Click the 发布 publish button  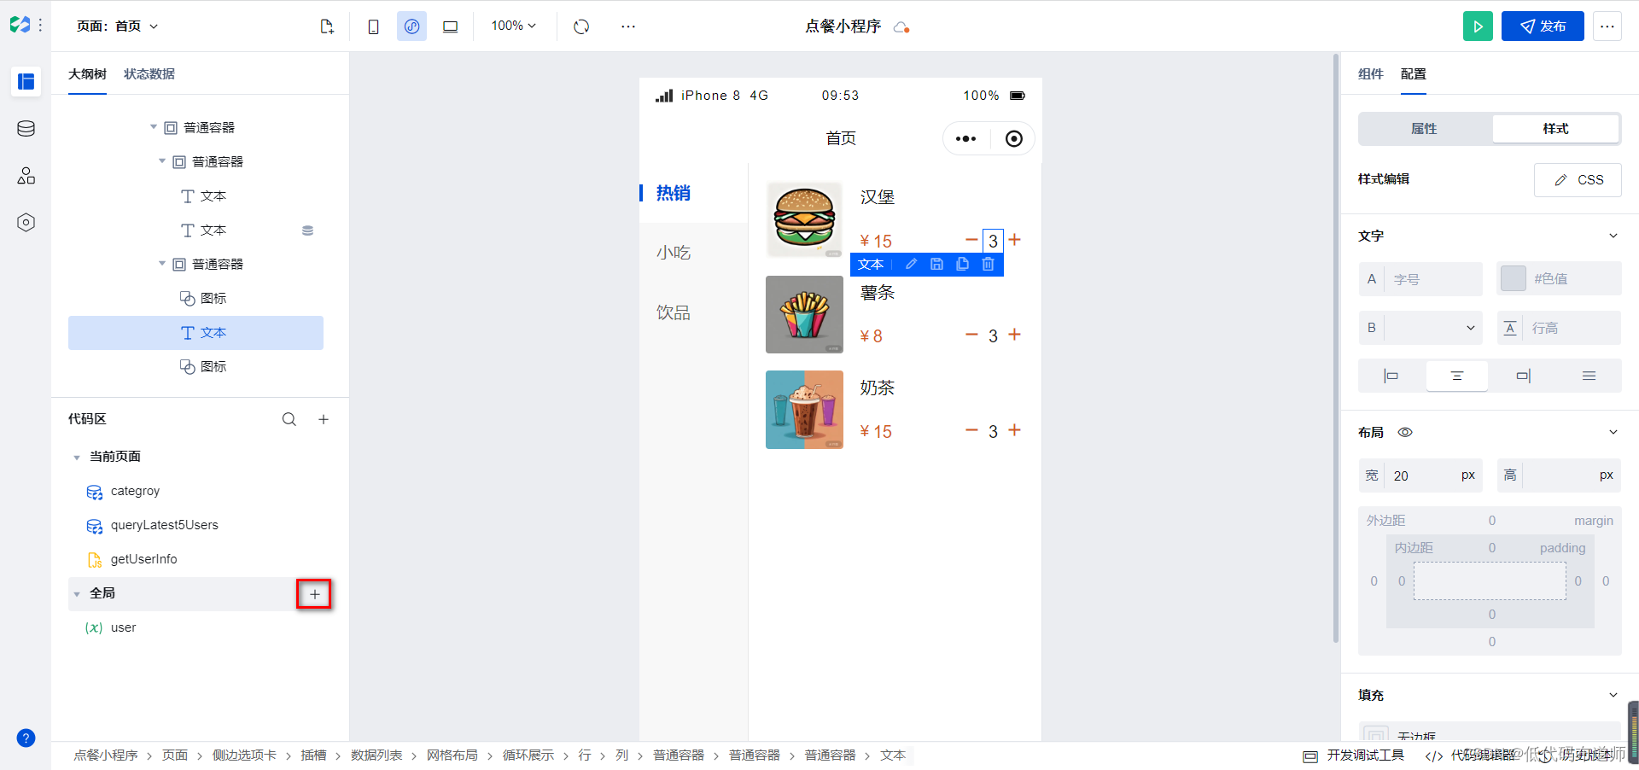1543,26
